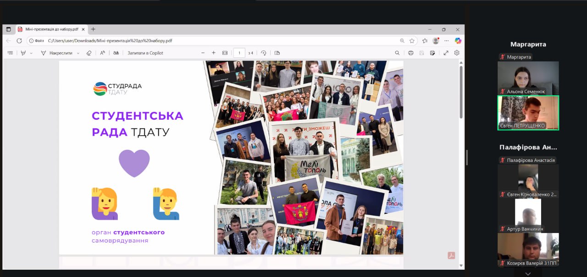The image size is (587, 277).
Task: Click the Файл site info label
Action: [37, 41]
